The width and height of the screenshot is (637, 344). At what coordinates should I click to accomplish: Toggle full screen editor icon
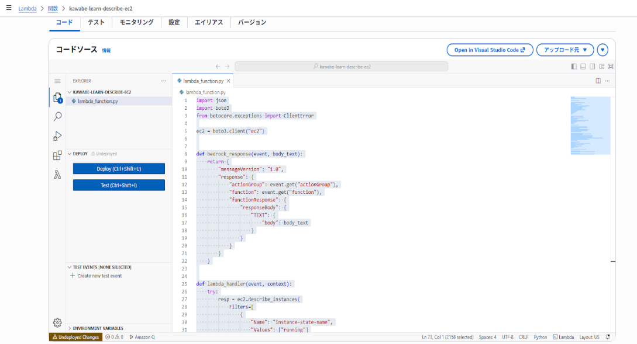pos(611,67)
